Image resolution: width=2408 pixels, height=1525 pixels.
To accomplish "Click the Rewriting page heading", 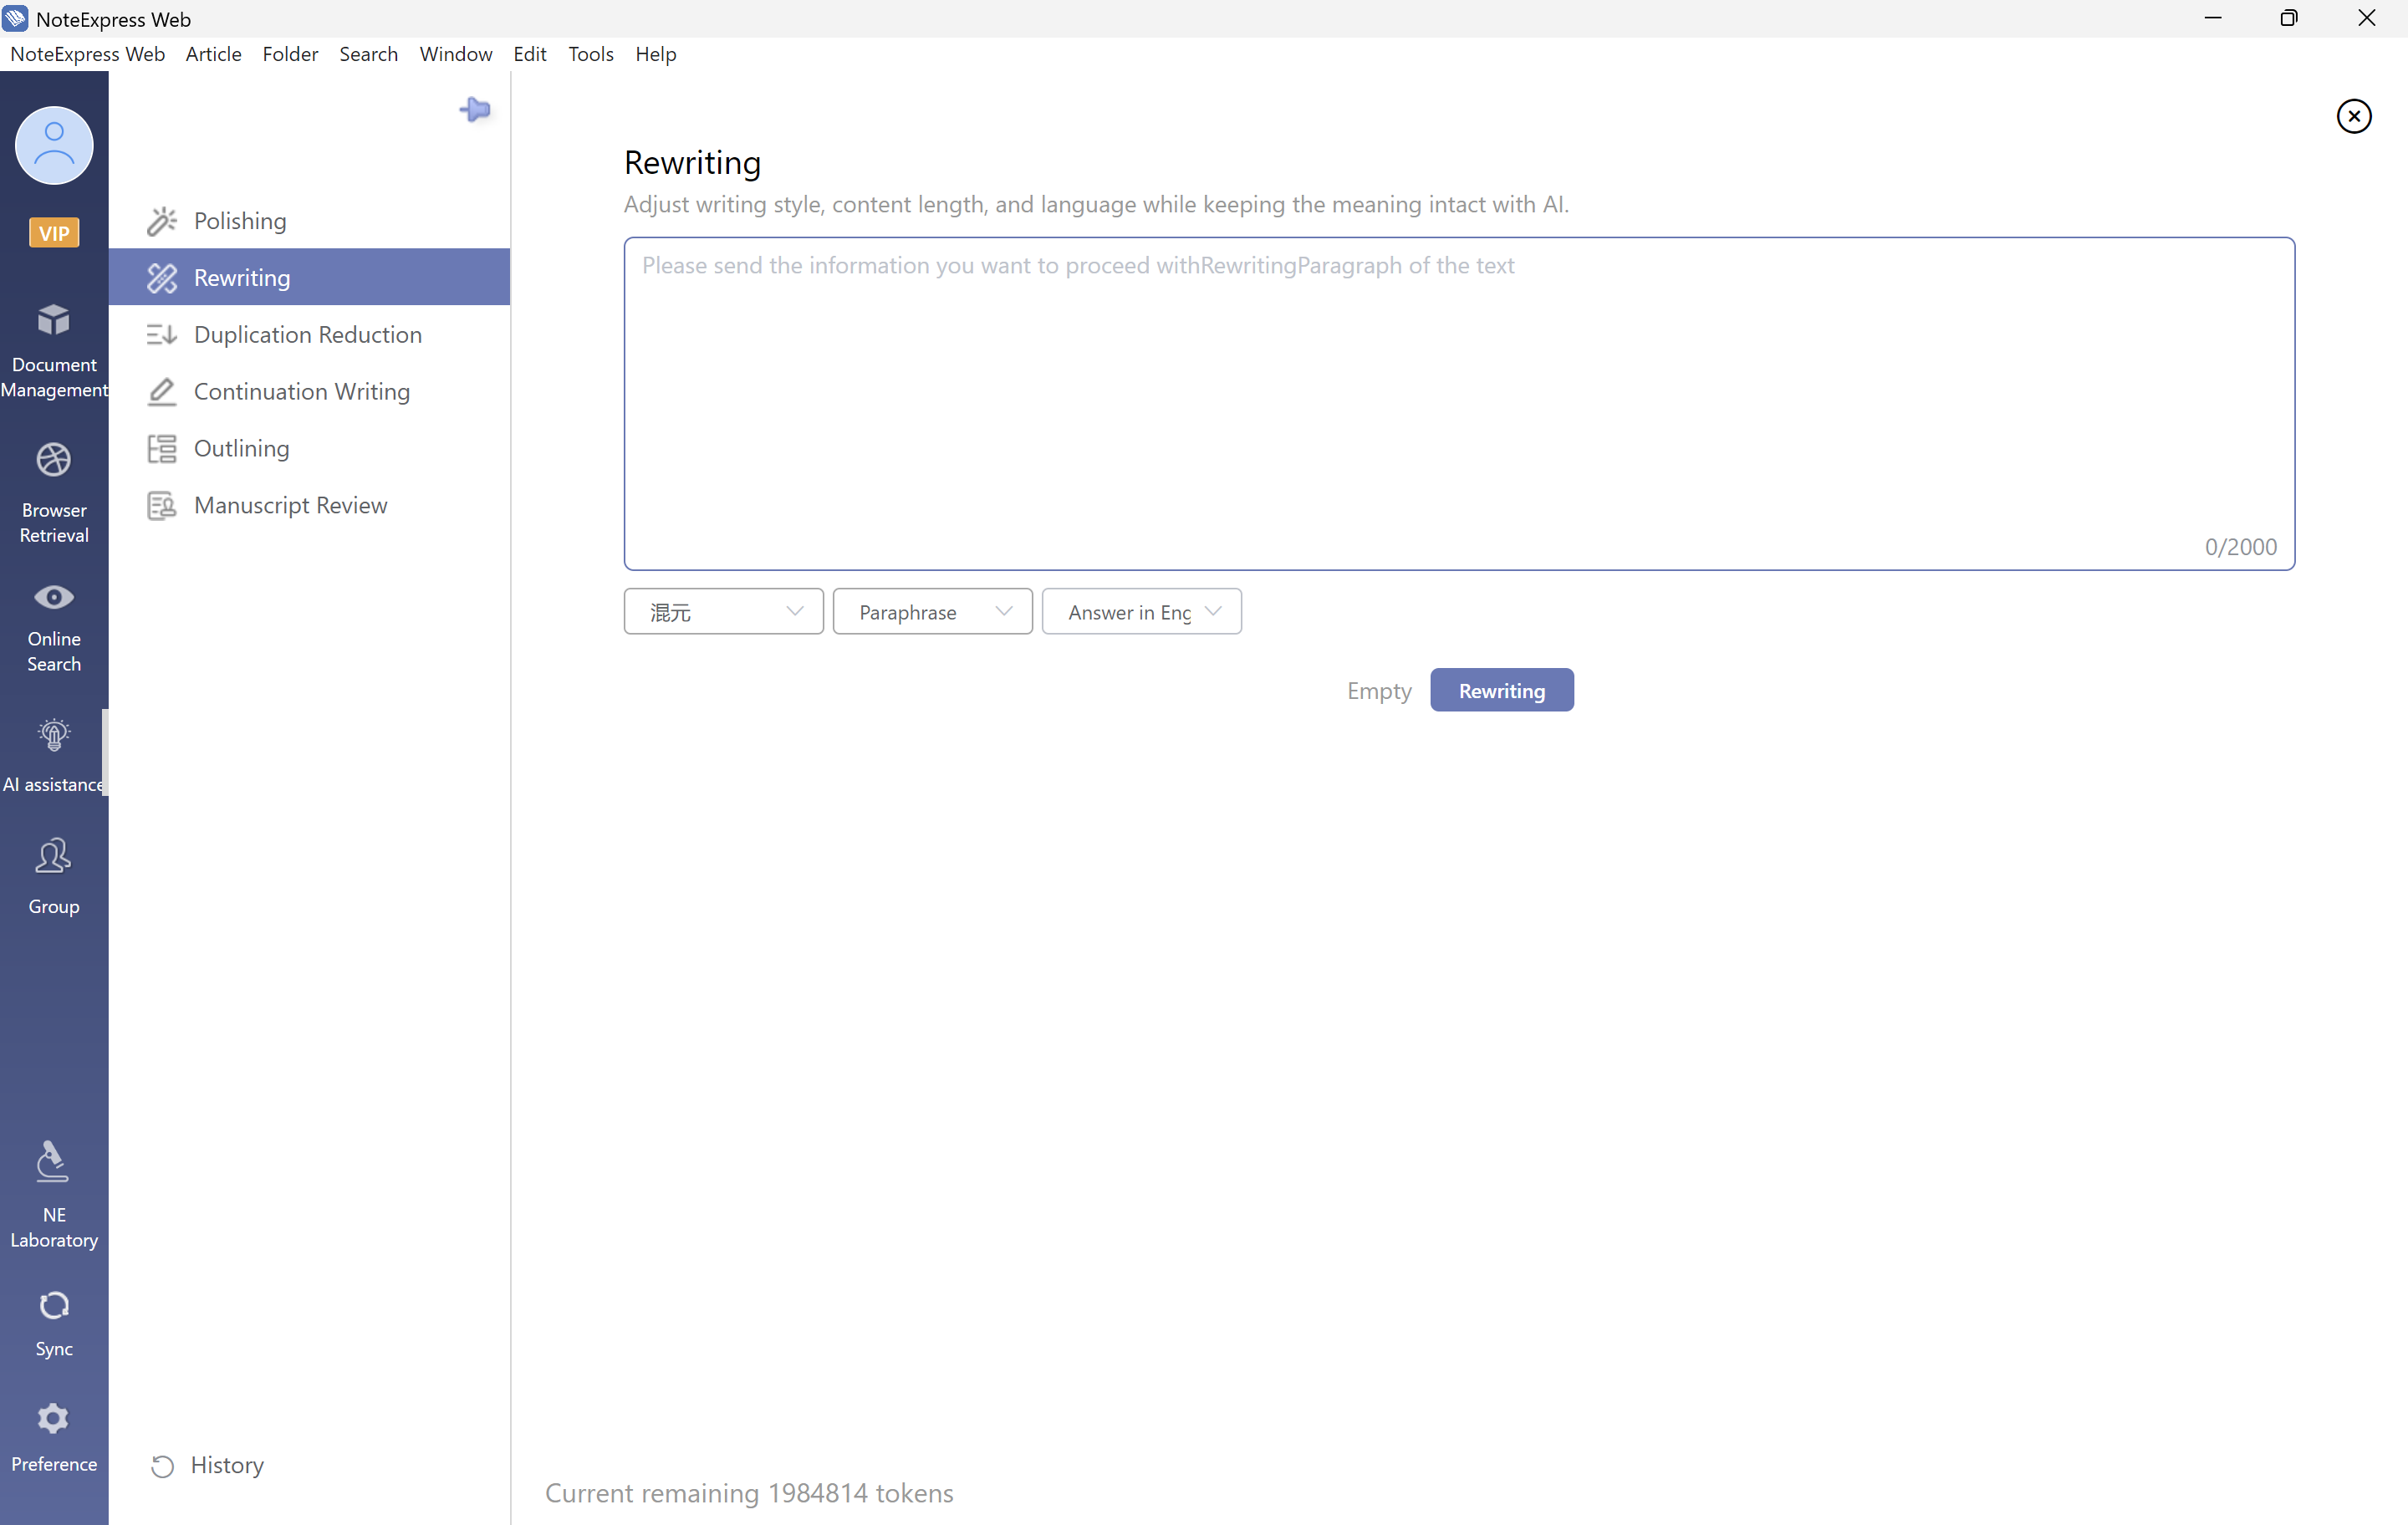I will (692, 162).
